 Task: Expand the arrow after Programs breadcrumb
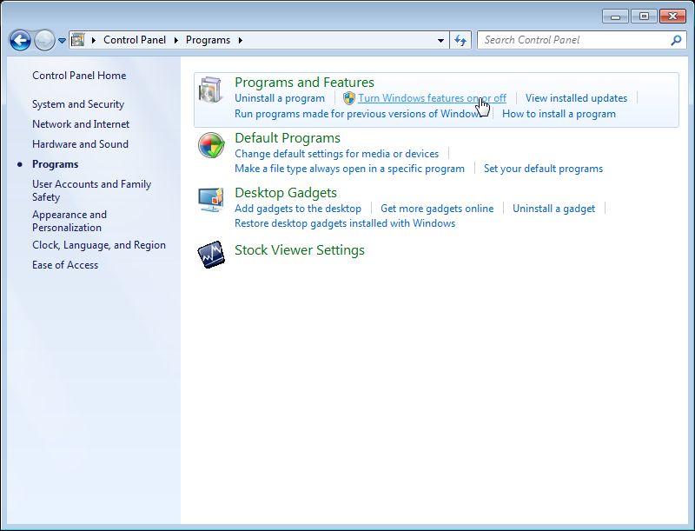point(240,40)
